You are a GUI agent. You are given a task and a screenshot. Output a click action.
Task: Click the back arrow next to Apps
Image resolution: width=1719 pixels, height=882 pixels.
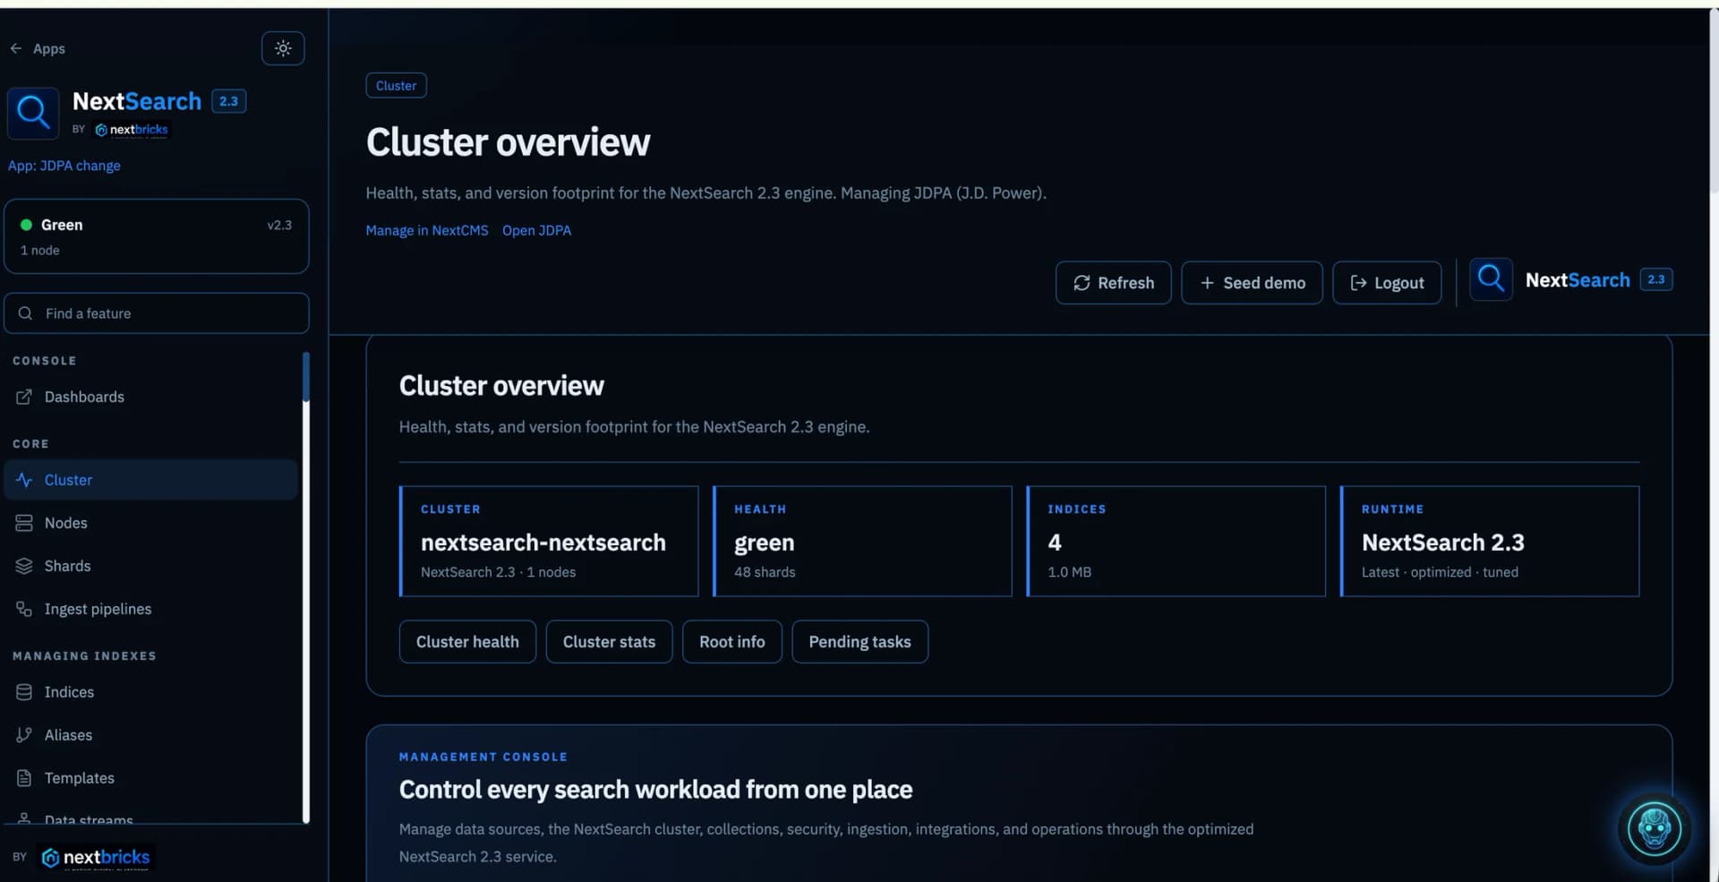16,48
